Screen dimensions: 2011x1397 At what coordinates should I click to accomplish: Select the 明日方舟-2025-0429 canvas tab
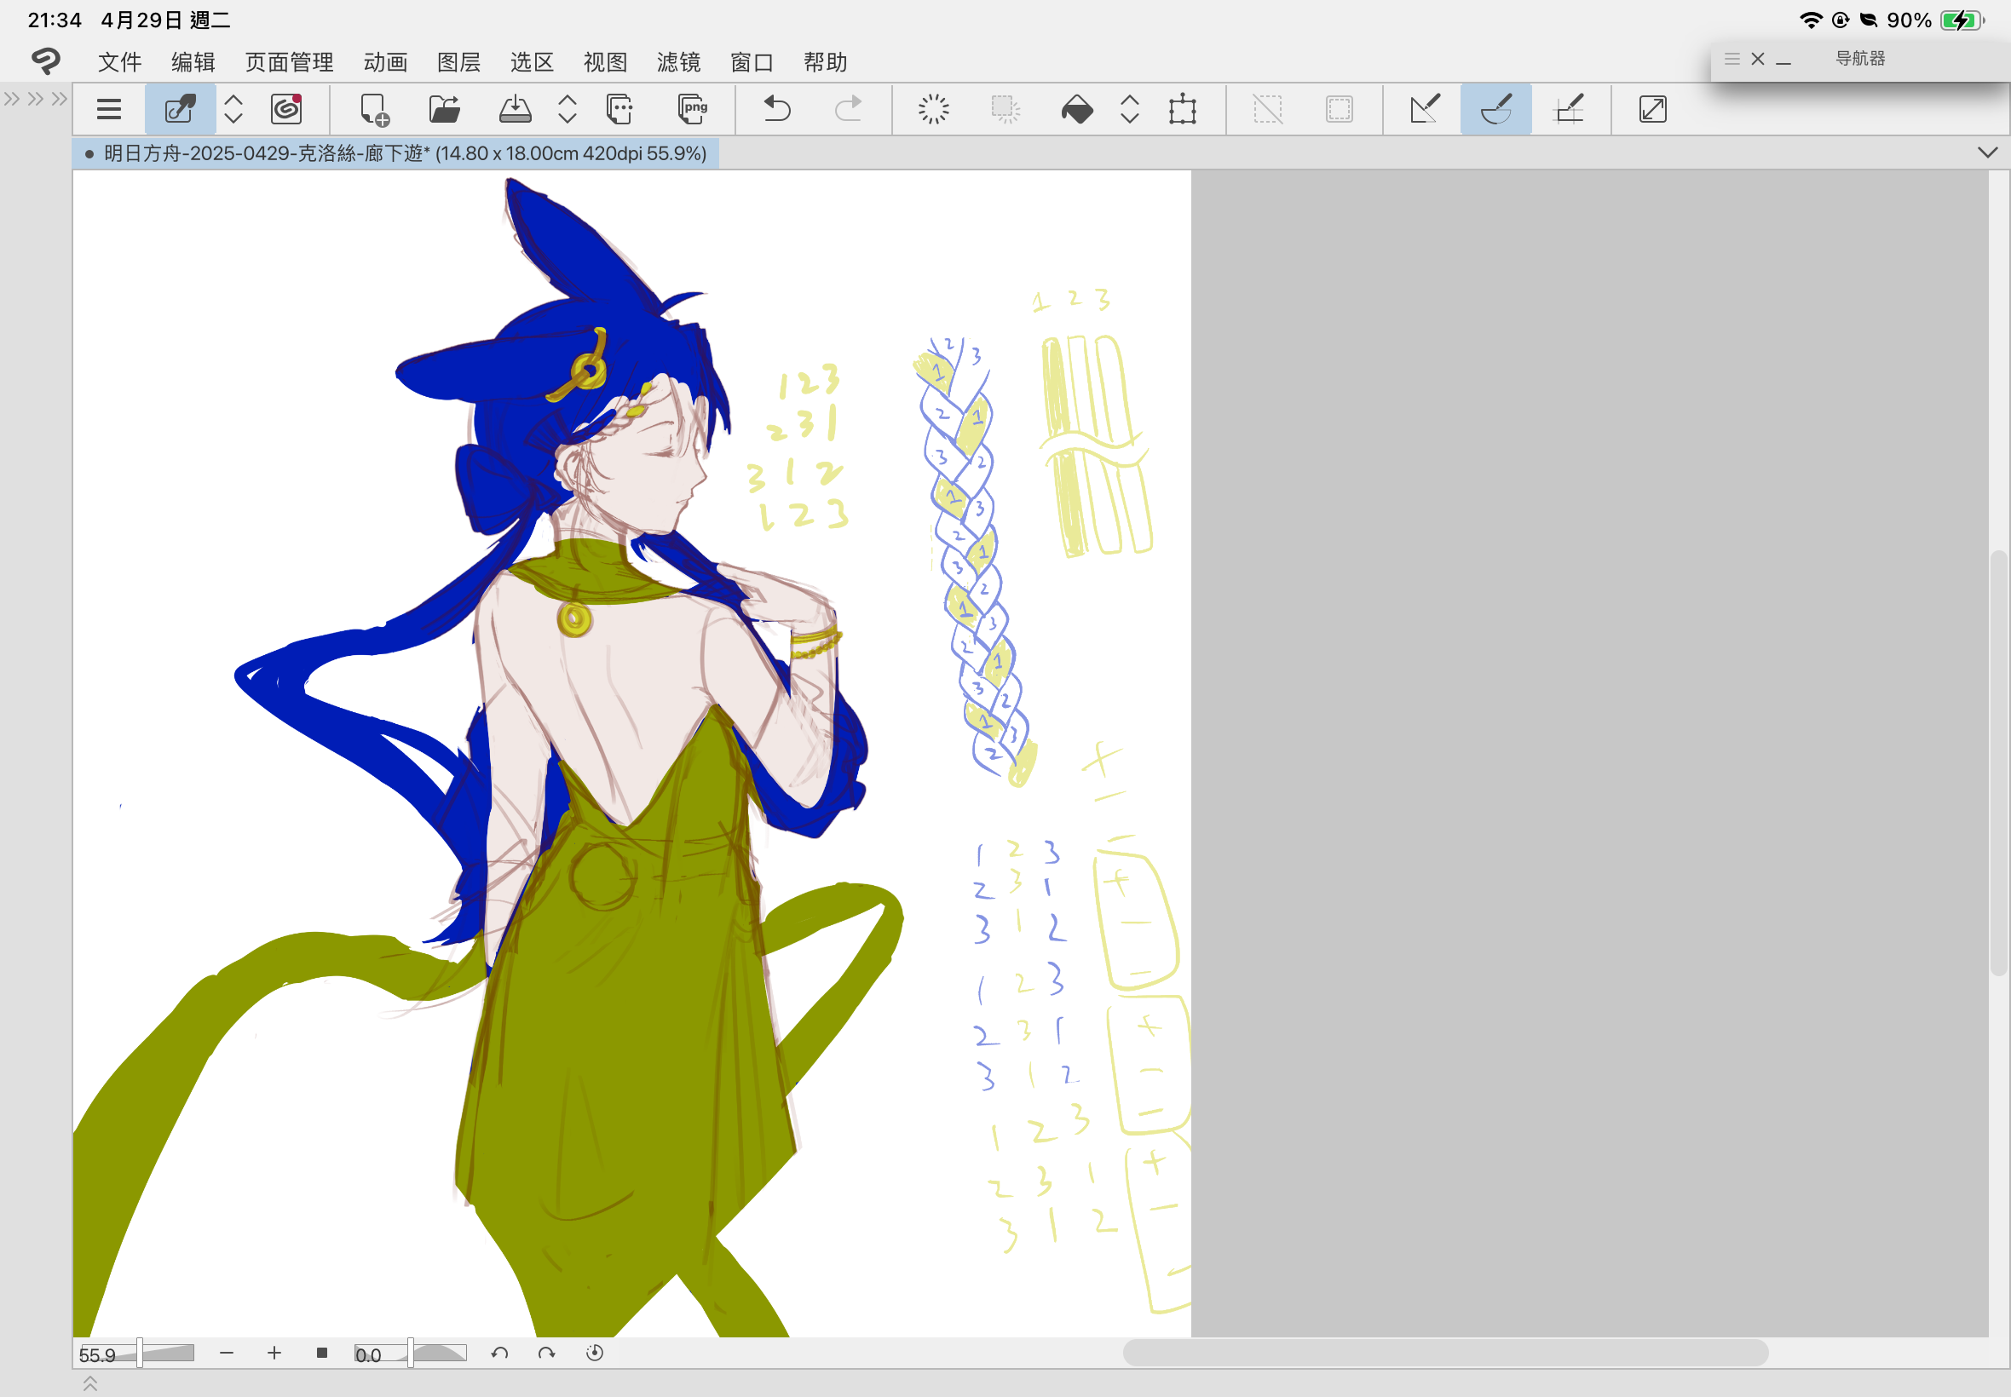point(395,153)
